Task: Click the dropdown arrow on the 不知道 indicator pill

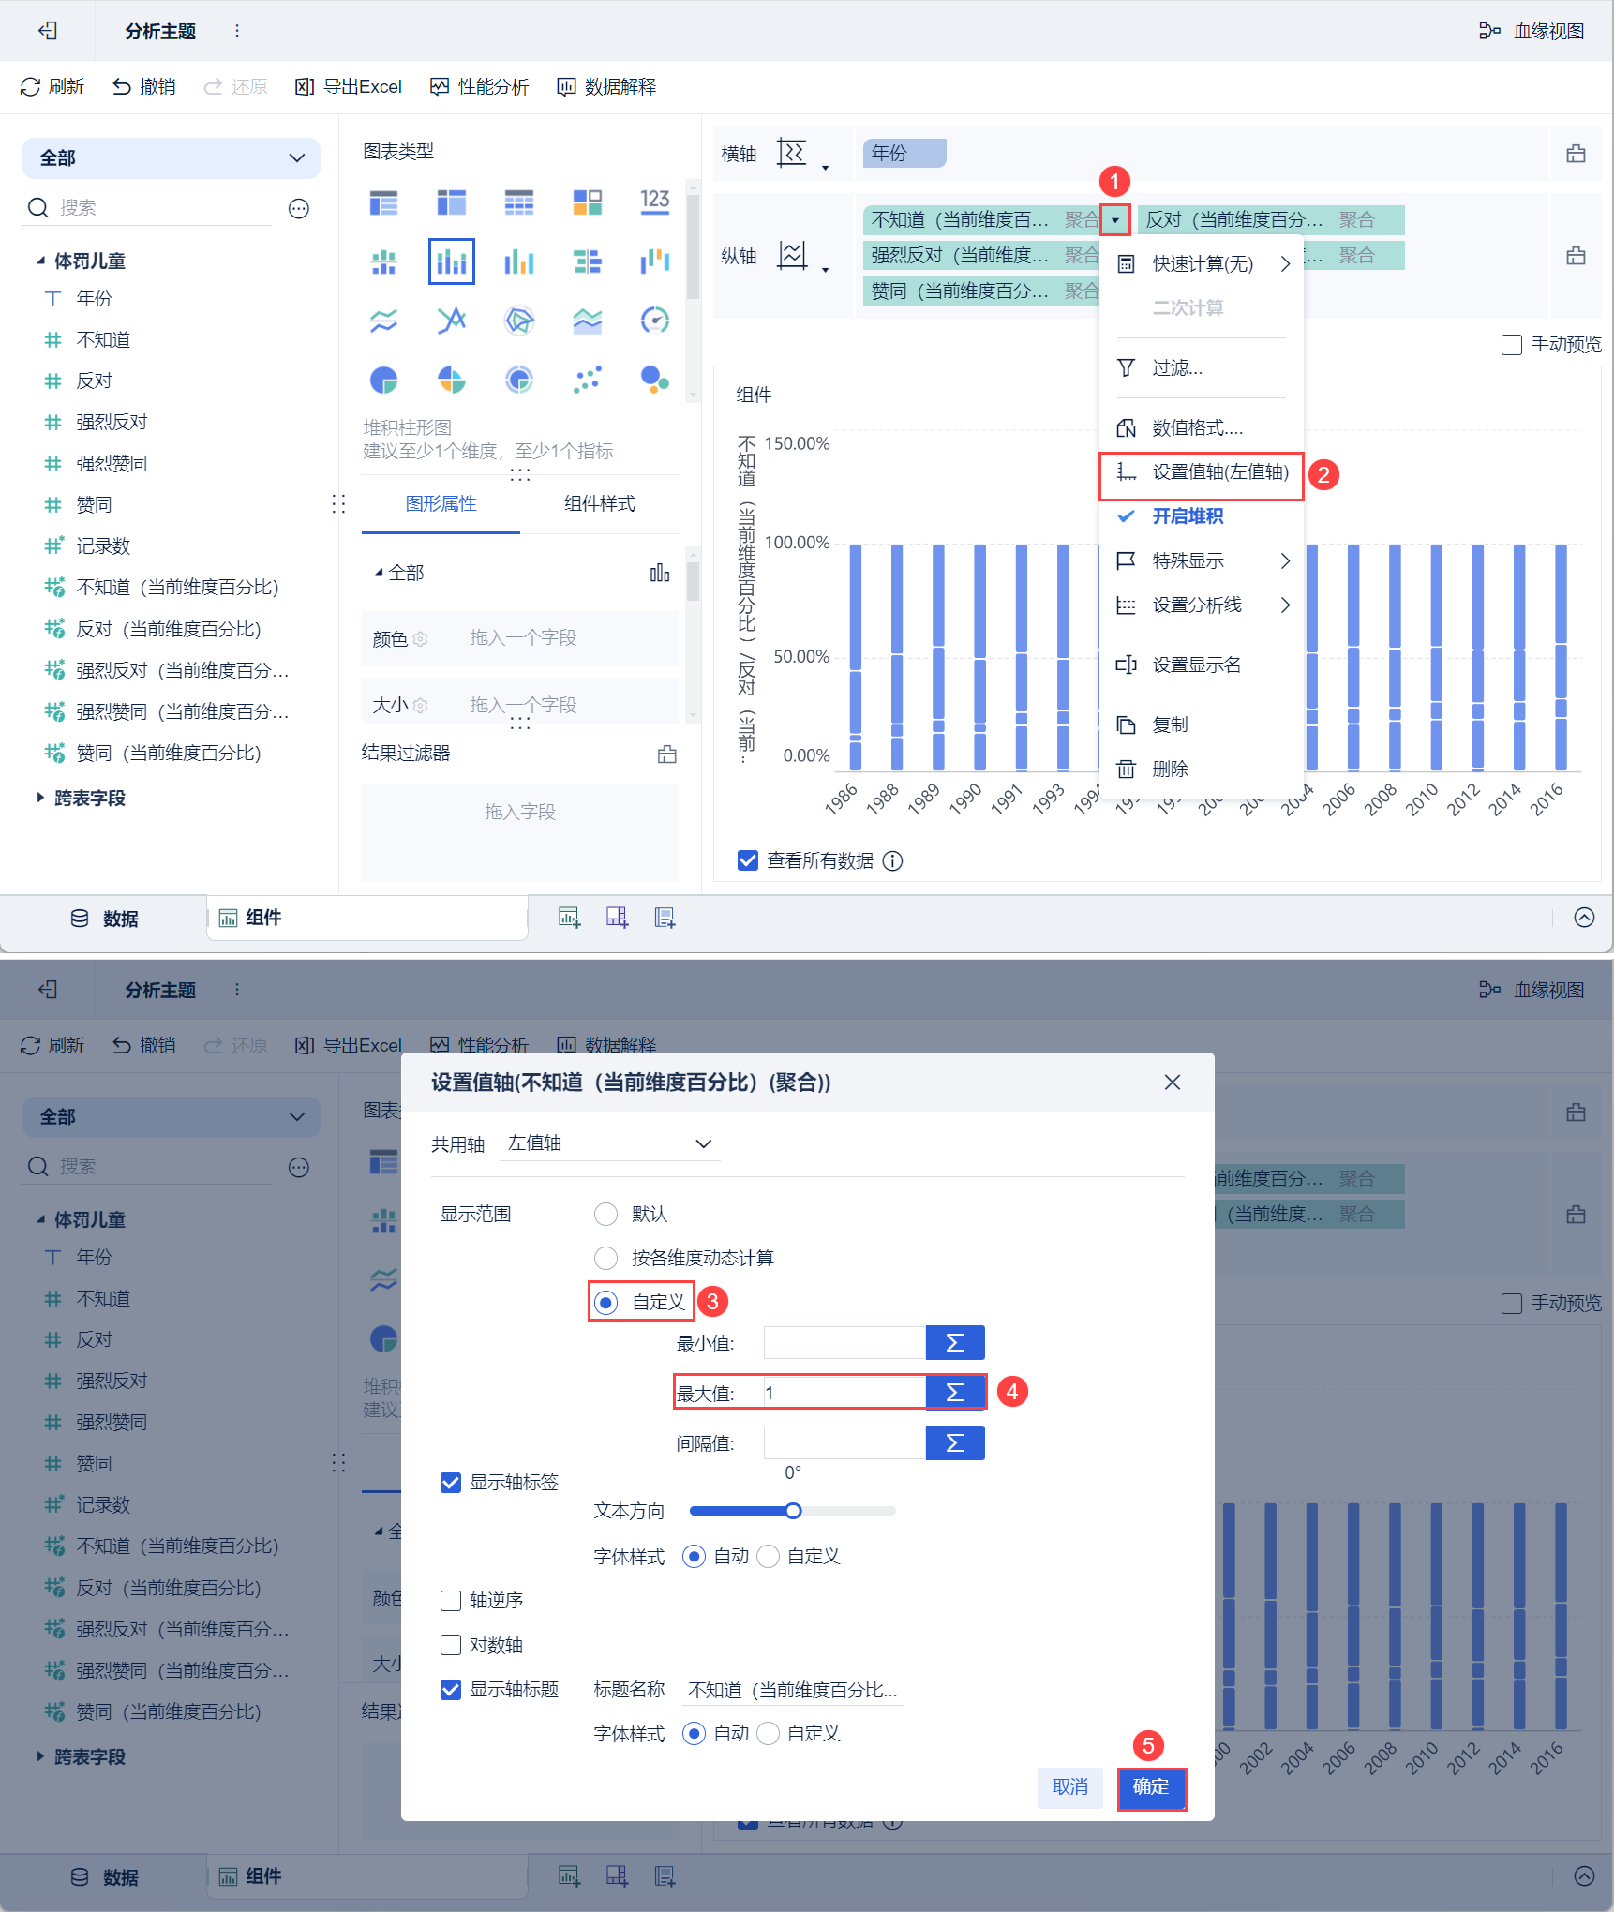Action: point(1115,220)
